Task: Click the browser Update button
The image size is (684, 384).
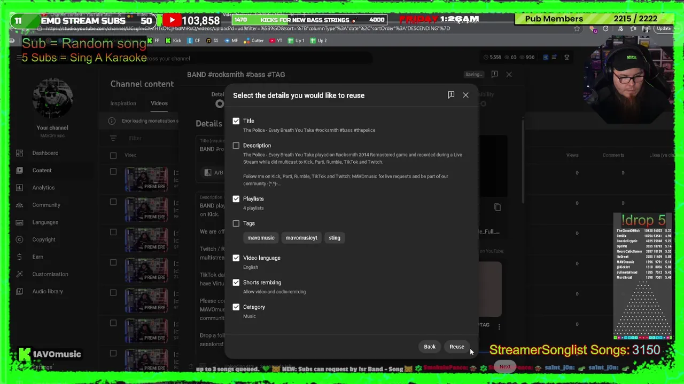Action: (664, 29)
